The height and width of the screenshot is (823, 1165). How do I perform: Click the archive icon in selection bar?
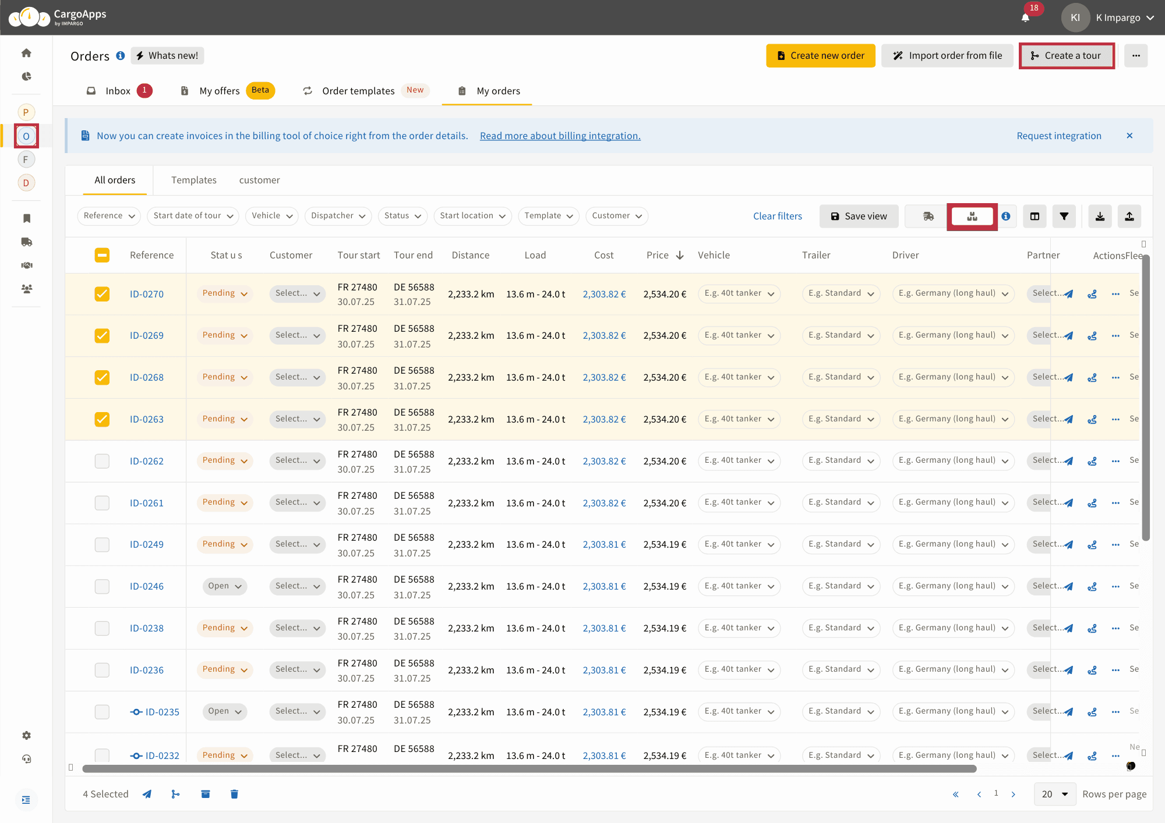tap(205, 794)
